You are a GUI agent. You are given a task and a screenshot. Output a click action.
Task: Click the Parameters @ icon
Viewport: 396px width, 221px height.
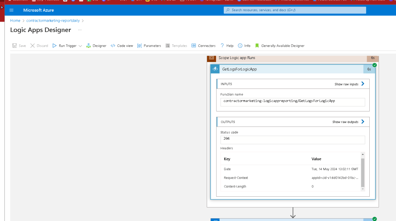click(139, 46)
